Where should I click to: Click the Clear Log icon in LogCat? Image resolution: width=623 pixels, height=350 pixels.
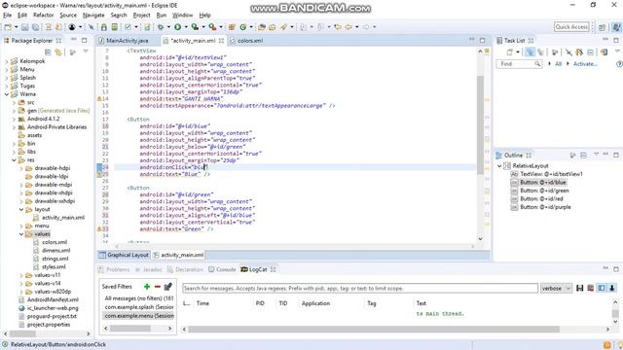click(x=591, y=288)
